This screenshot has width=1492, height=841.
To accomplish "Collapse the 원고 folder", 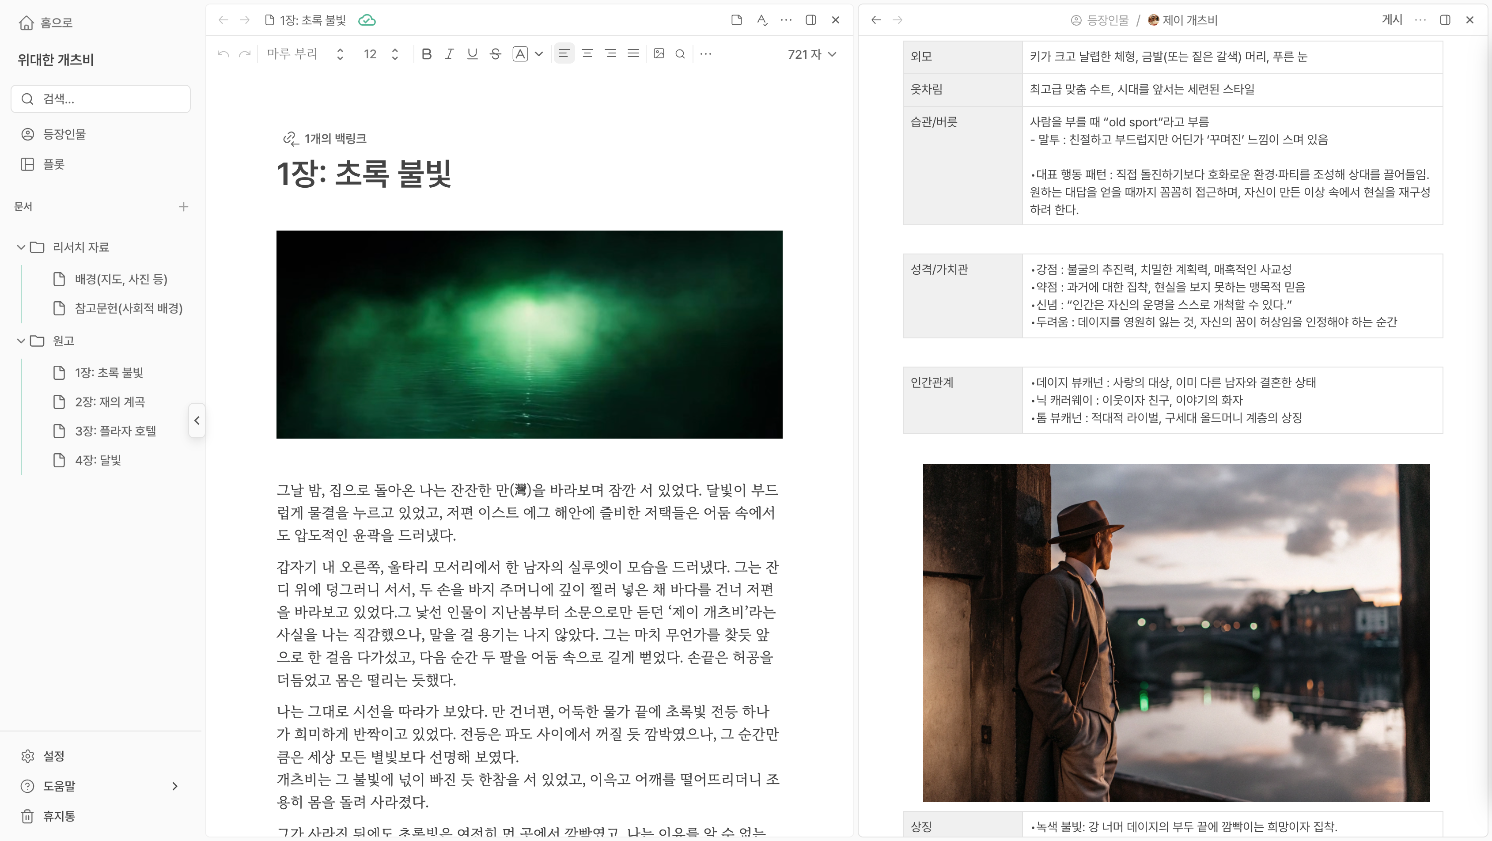I will [x=21, y=341].
